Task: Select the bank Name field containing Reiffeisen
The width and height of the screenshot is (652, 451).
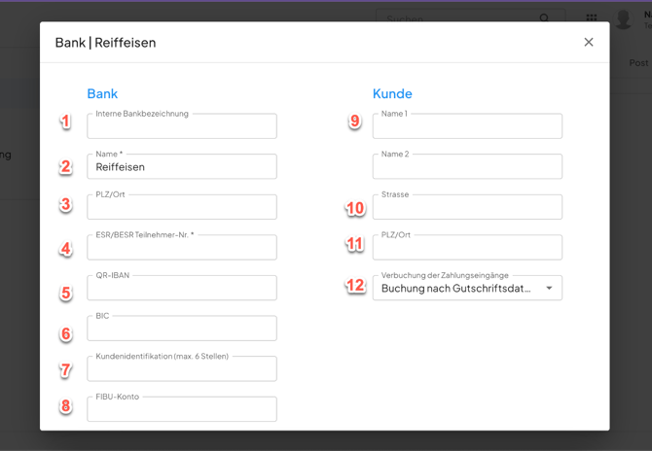Action: (182, 167)
